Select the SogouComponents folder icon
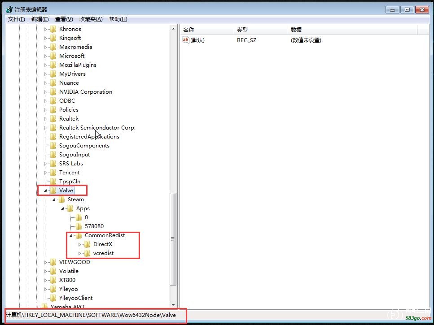The width and height of the screenshot is (434, 325). click(x=53, y=146)
